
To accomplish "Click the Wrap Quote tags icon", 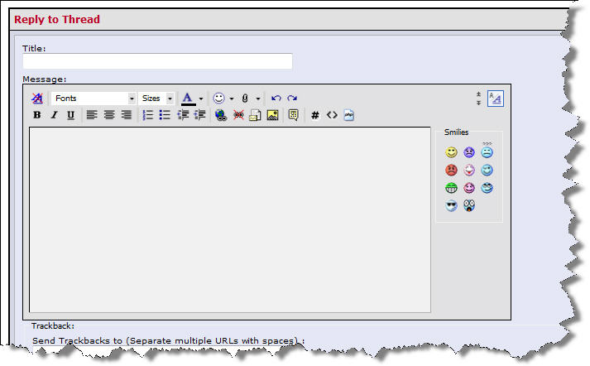I will (294, 115).
